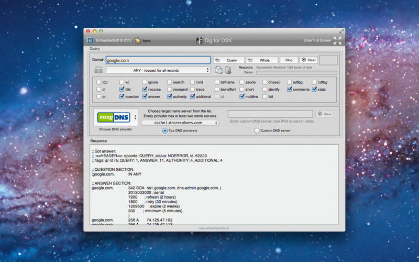Enable the defname checkbox
Image resolution: width=419 pixels, height=262 pixels.
tap(217, 82)
